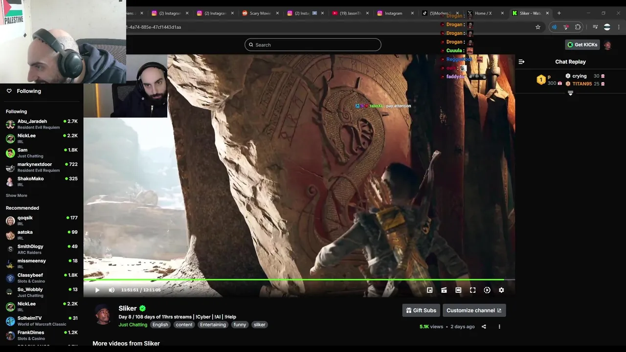Open Following section heart icon
626x352 pixels.
coord(9,91)
